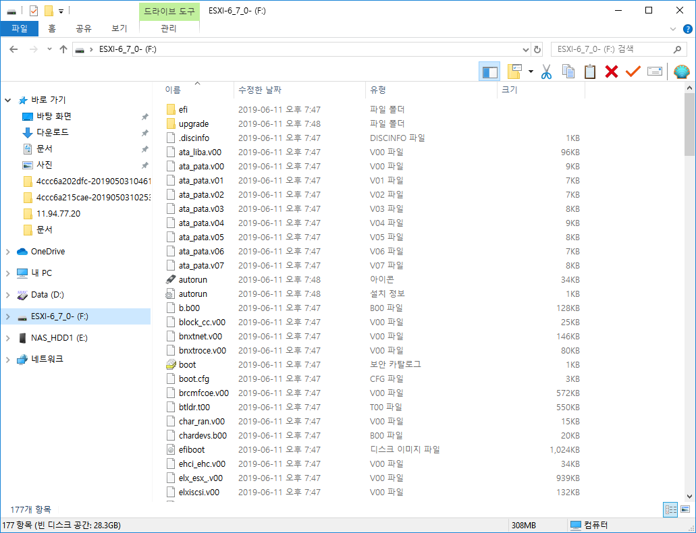Click the envelope Email icon
Image resolution: width=696 pixels, height=533 pixels.
[x=655, y=72]
